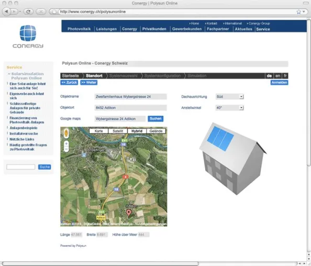The image size is (311, 266).
Task: Click the Anmelden button
Action: click(279, 83)
